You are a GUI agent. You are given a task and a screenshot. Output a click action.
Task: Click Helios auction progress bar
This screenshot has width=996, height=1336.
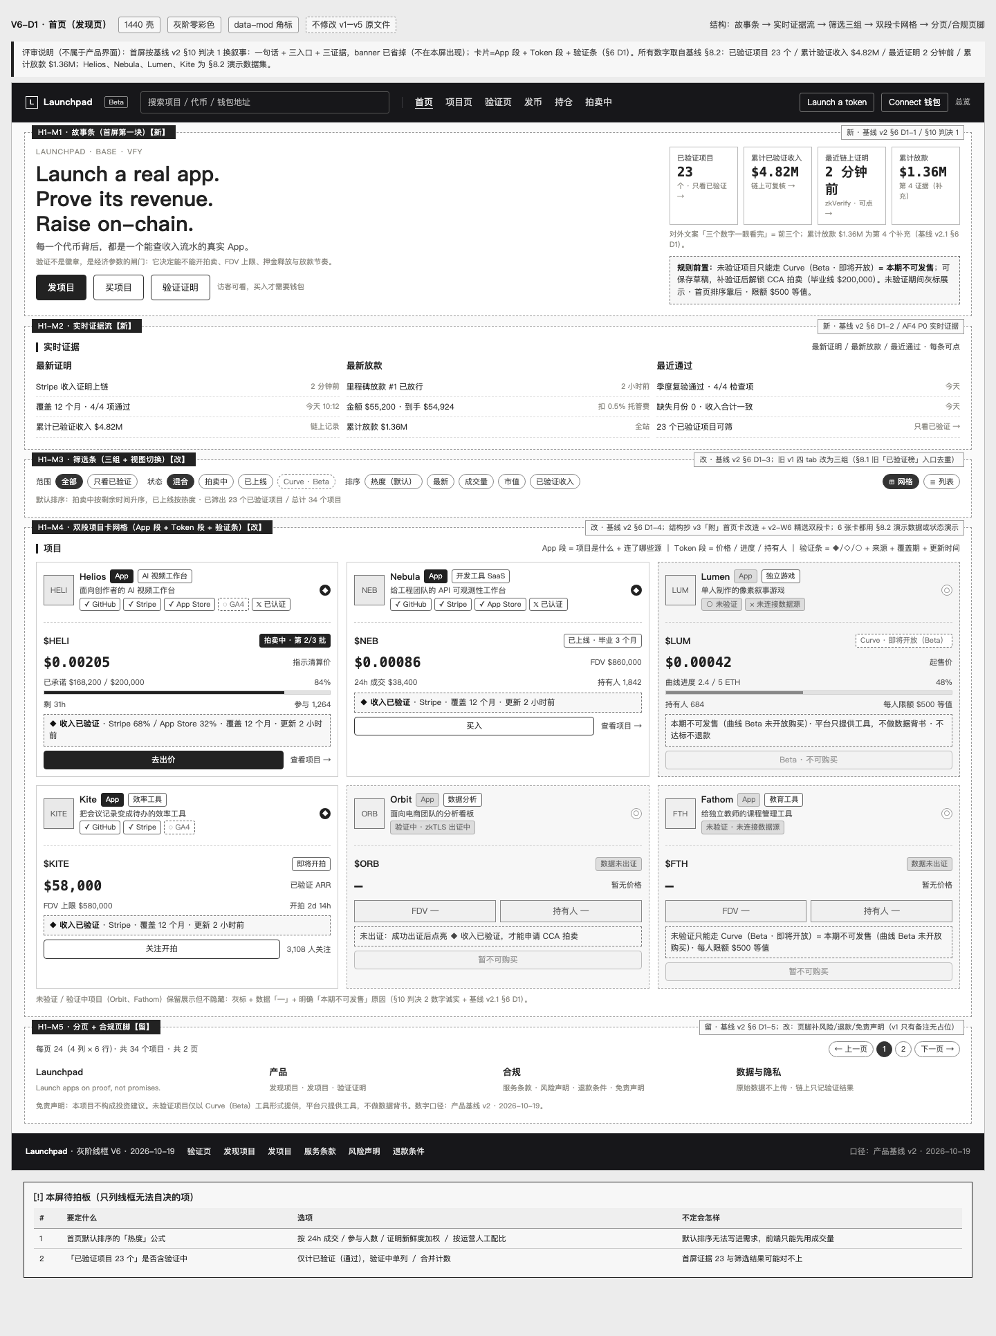[x=187, y=692]
